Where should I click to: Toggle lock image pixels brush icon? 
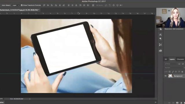click(x=173, y=72)
